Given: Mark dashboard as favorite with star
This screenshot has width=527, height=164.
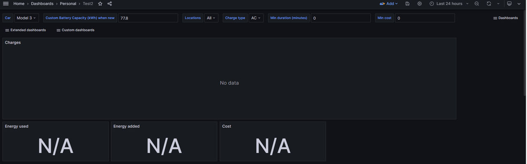Looking at the screenshot, I should pos(100,4).
